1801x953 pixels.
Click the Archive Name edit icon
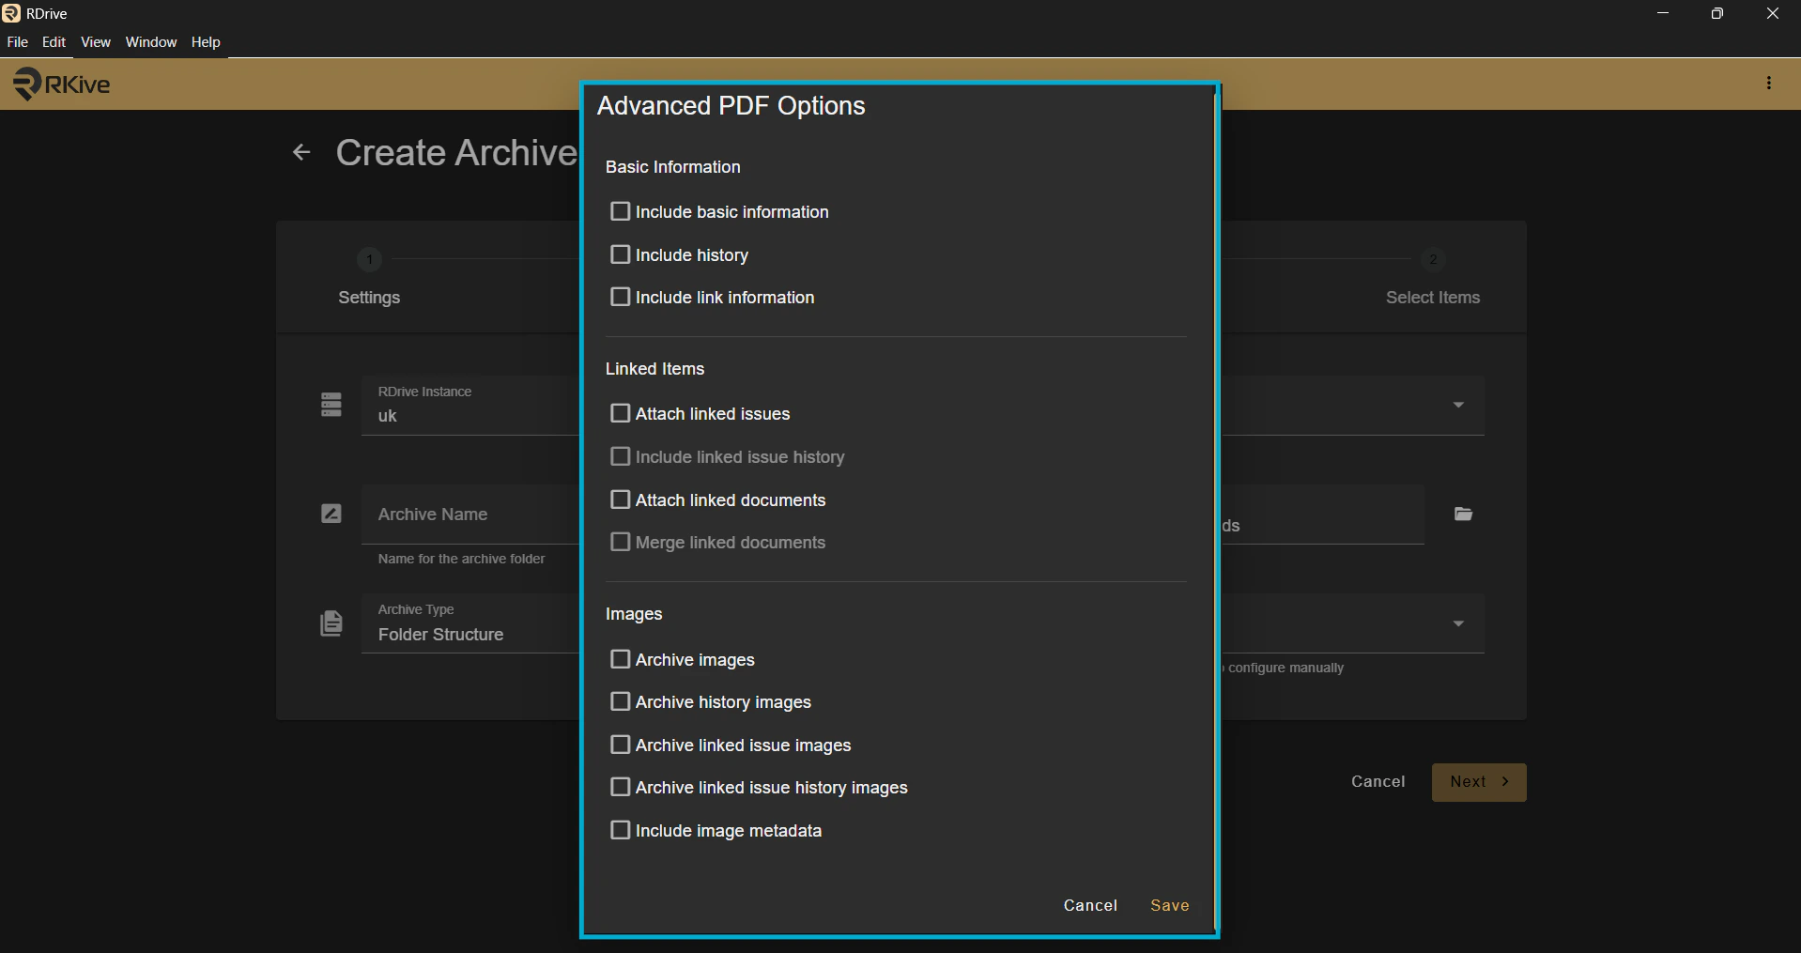point(331,514)
